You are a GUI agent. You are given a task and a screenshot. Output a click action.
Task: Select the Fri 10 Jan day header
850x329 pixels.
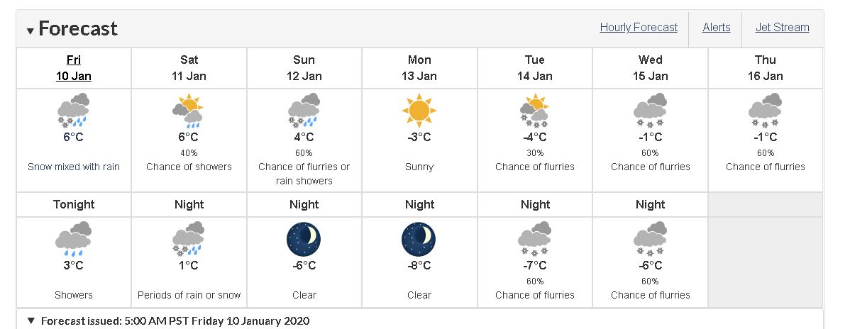pyautogui.click(x=73, y=68)
